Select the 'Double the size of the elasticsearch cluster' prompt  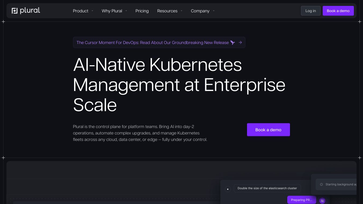click(267, 188)
